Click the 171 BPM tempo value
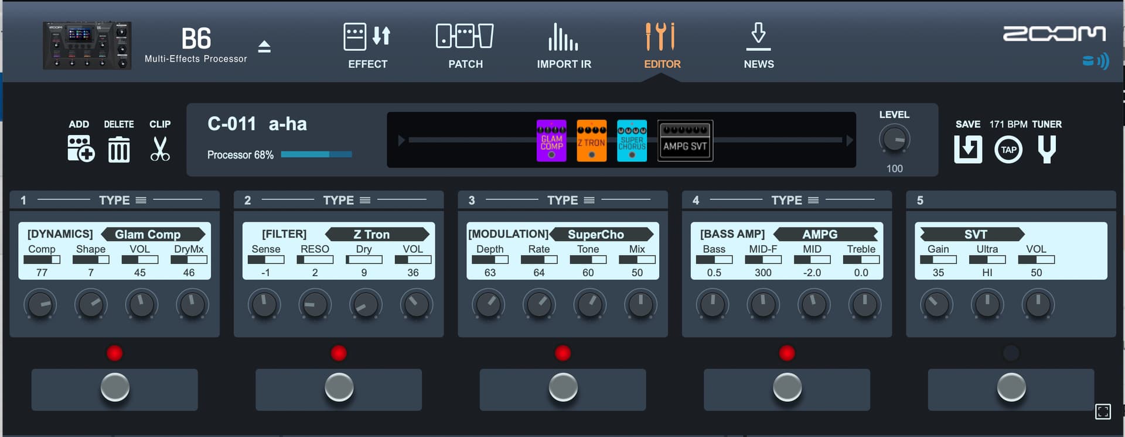1125x437 pixels. [x=1008, y=124]
